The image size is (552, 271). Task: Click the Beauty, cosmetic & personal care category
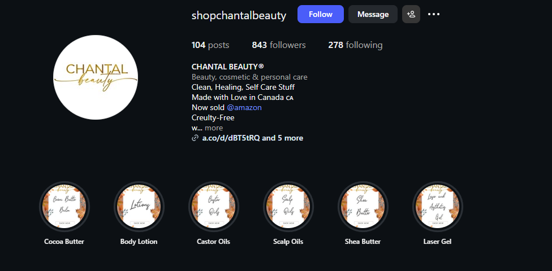tap(249, 77)
